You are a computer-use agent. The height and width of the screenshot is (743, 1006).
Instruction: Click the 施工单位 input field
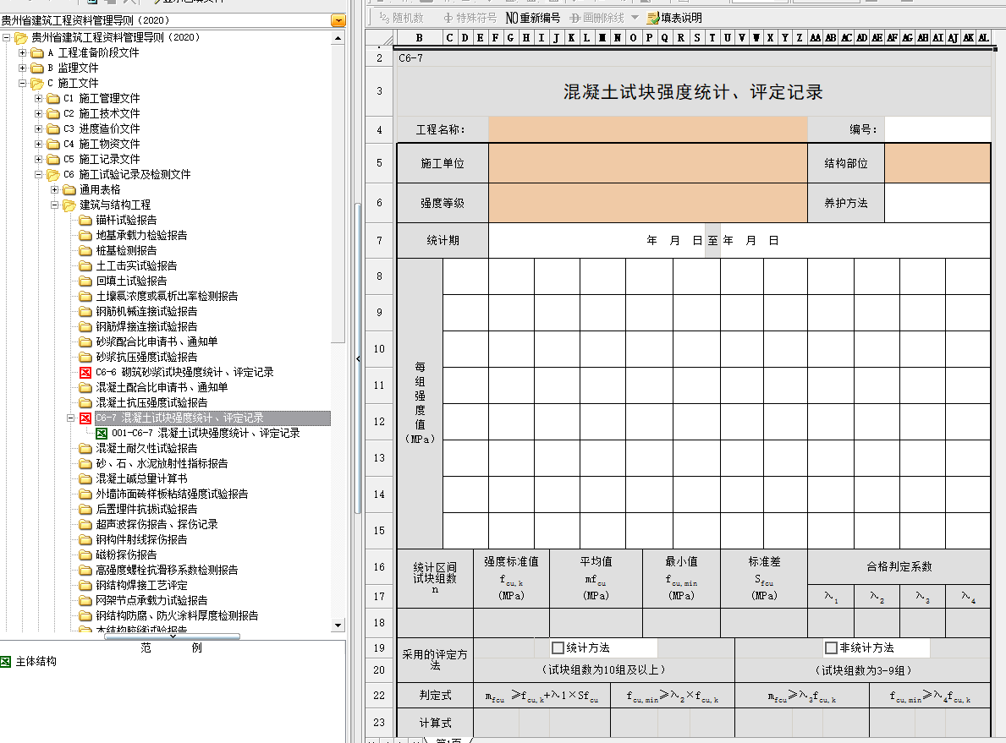click(647, 163)
